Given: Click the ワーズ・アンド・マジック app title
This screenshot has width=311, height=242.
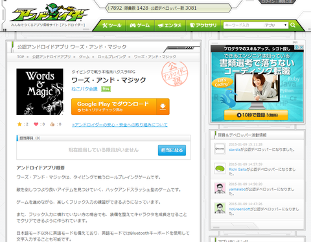Looking at the screenshot, I should pyautogui.click(x=109, y=80).
